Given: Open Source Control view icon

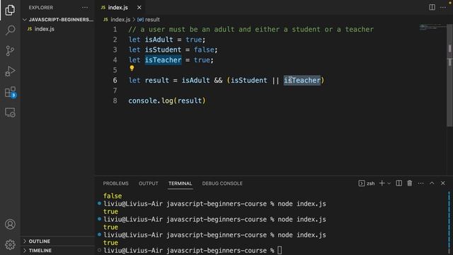Looking at the screenshot, I should (x=10, y=50).
